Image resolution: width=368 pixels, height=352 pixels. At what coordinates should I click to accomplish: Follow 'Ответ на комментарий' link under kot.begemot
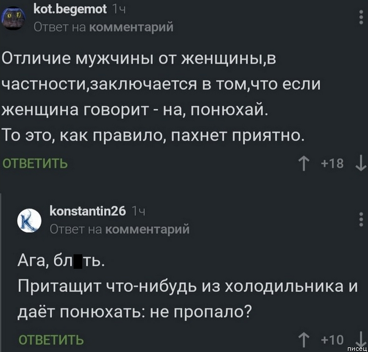[103, 26]
